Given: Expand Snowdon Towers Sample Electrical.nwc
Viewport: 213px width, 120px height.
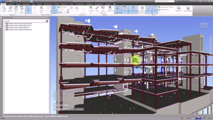Looking at the screenshot, I should point(6,26).
